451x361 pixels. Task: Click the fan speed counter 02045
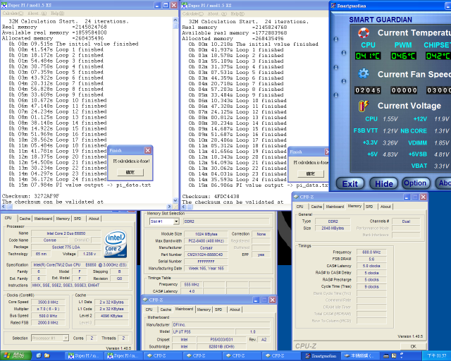pos(368,90)
